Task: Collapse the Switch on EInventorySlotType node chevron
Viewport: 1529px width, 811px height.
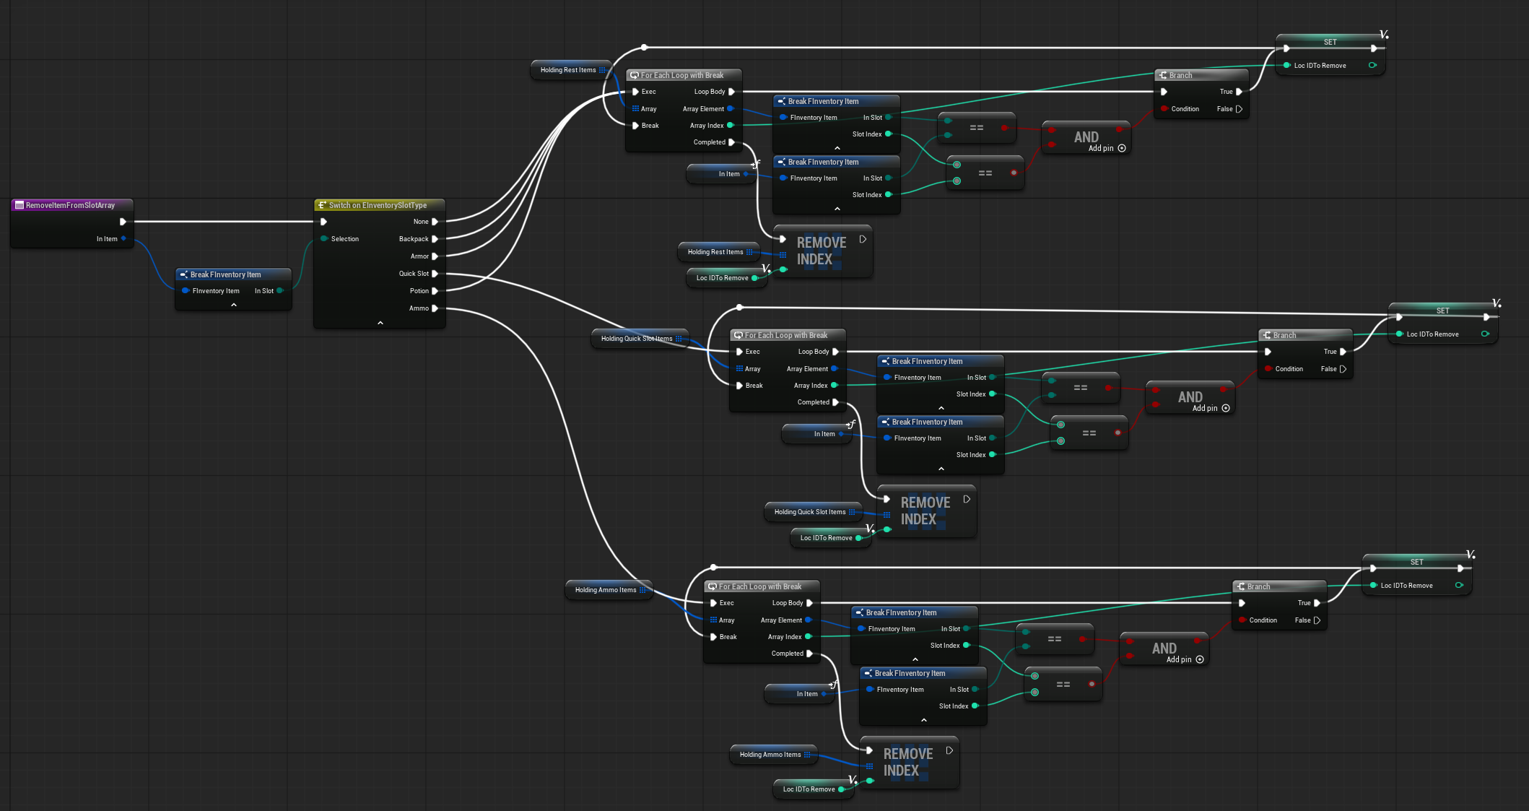Action: 380,323
